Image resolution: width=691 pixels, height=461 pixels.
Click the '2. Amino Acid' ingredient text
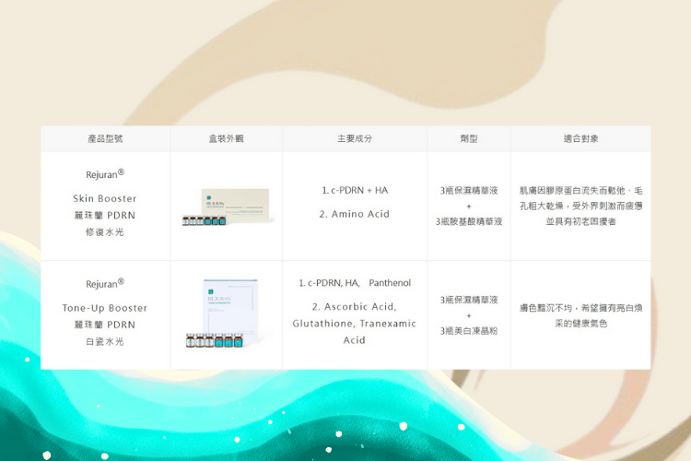[355, 214]
